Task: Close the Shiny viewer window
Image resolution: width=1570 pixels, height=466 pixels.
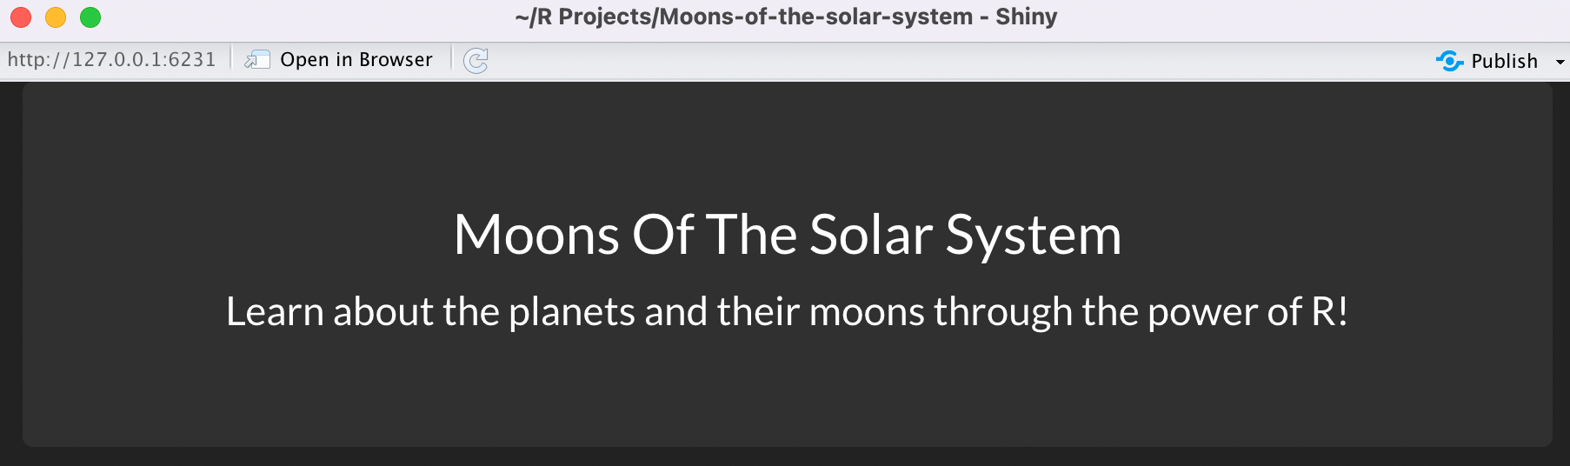Action: click(21, 17)
